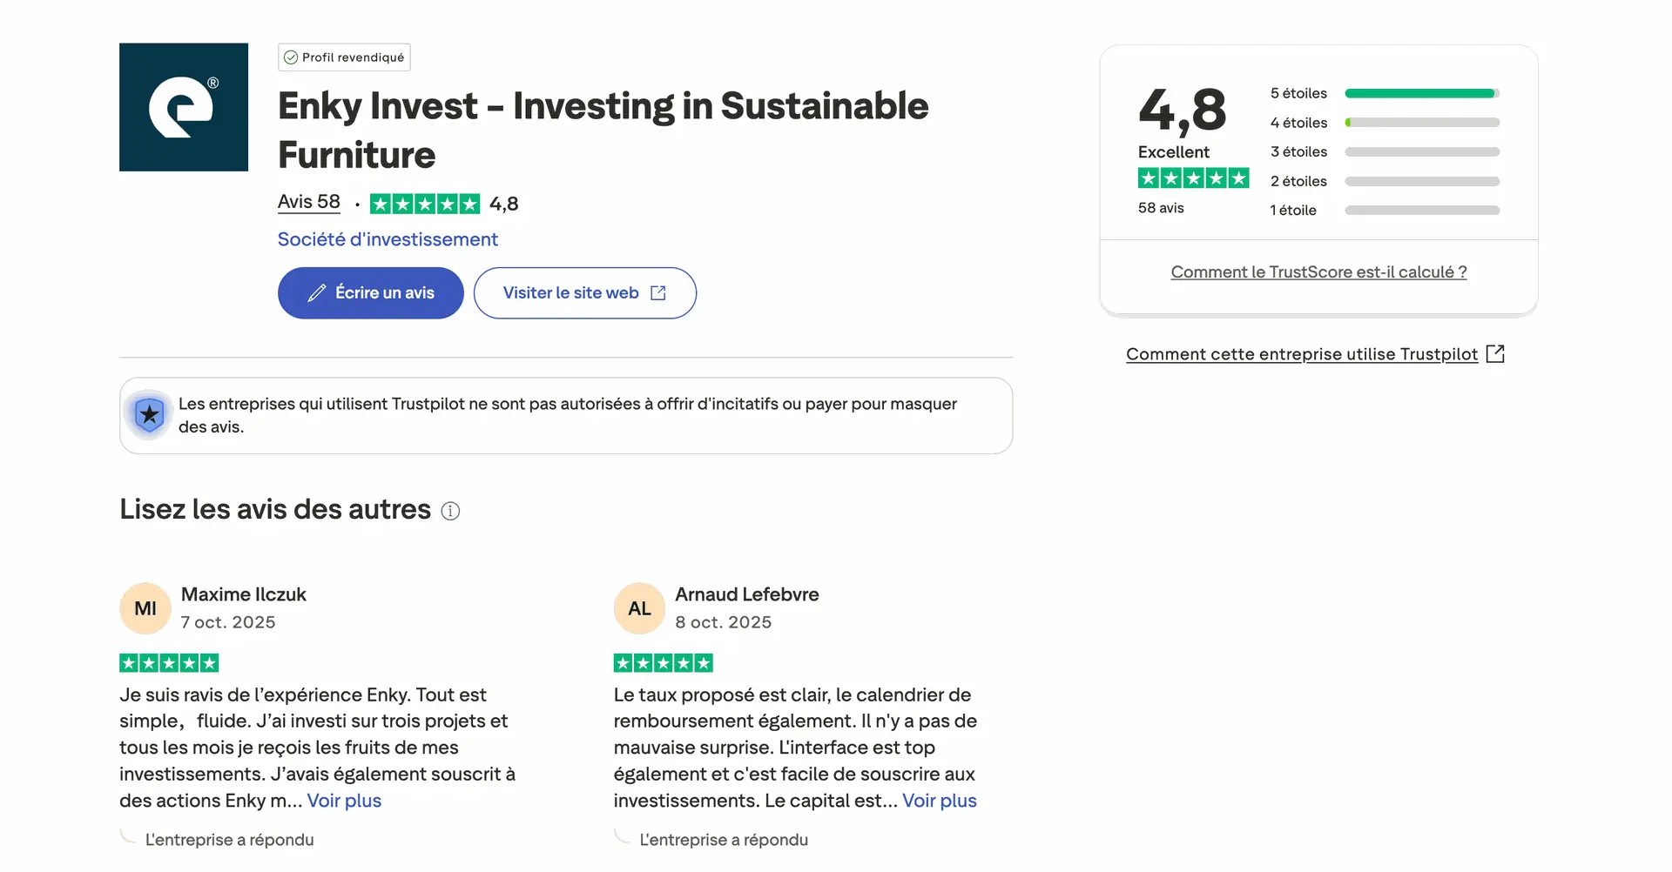Click the pencil icon on Écrire un avis button
Image resolution: width=1672 pixels, height=872 pixels.
pyautogui.click(x=317, y=293)
